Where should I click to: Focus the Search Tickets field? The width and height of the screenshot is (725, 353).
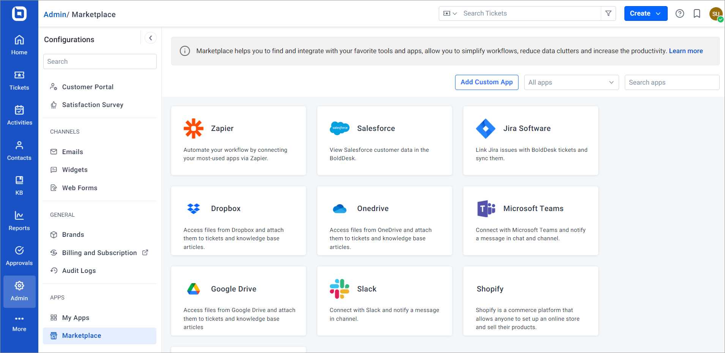tap(530, 13)
